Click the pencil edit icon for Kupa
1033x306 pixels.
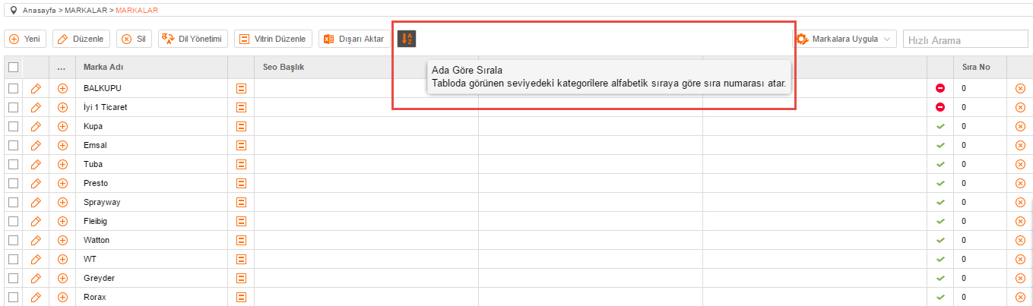(x=35, y=126)
